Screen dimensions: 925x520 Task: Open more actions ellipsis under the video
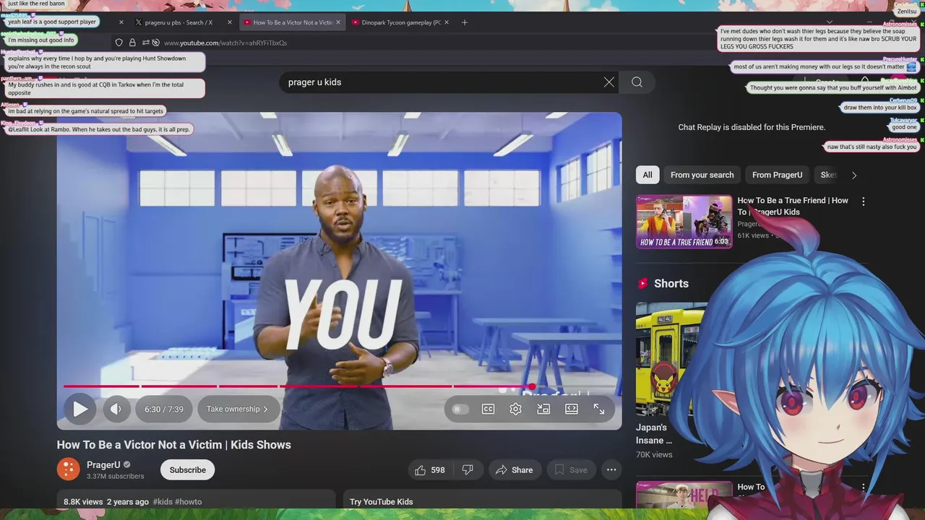coord(611,470)
